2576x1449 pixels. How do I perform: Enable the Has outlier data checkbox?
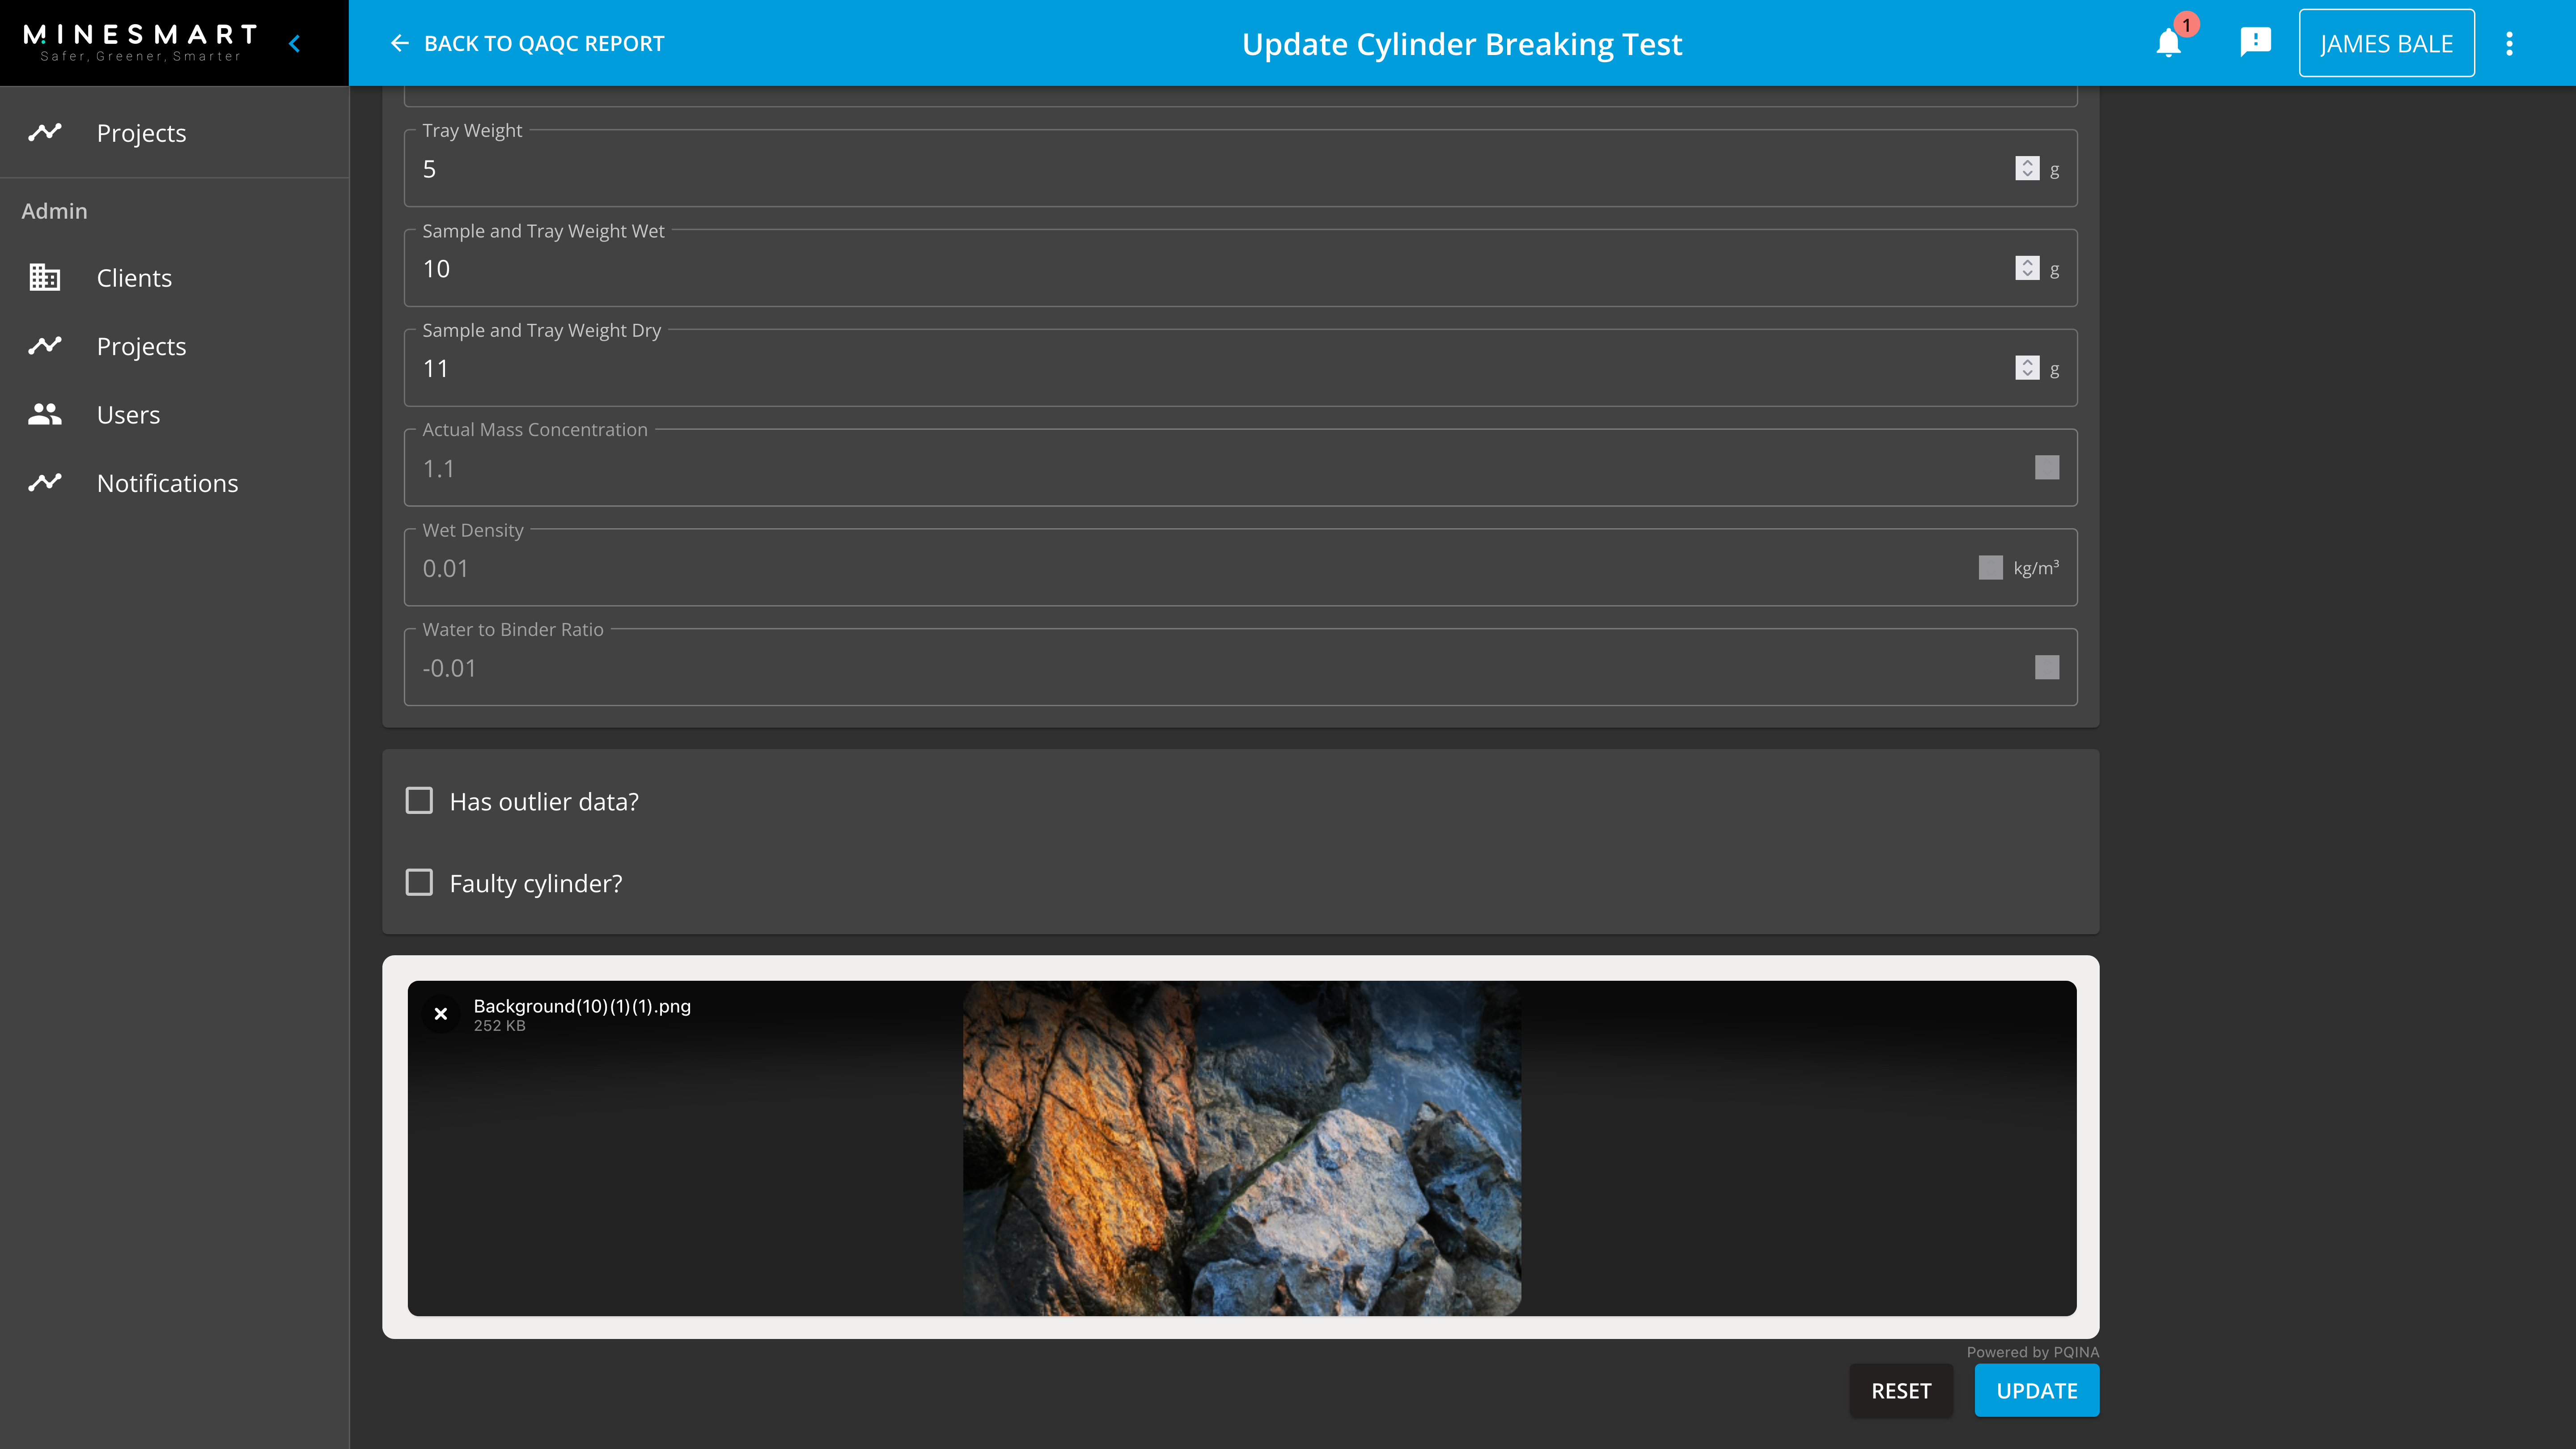click(x=419, y=801)
